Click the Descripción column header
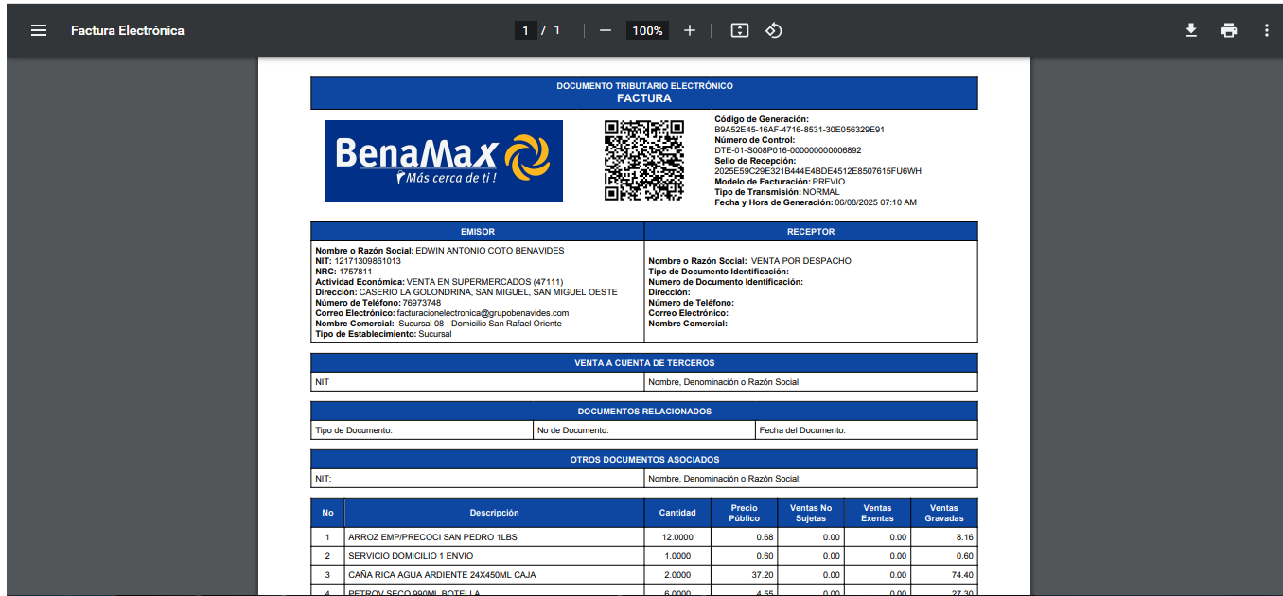 pyautogui.click(x=494, y=513)
